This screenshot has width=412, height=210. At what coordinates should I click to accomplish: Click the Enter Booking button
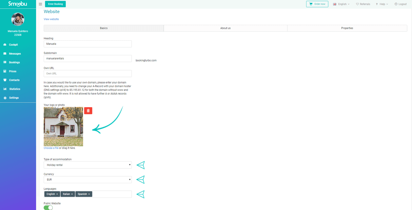(x=55, y=4)
